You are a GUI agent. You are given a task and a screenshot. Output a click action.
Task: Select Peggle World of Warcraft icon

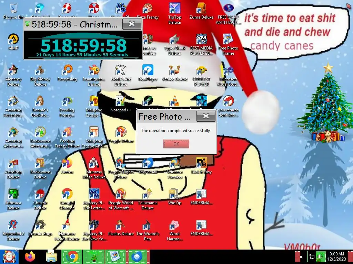(121, 199)
